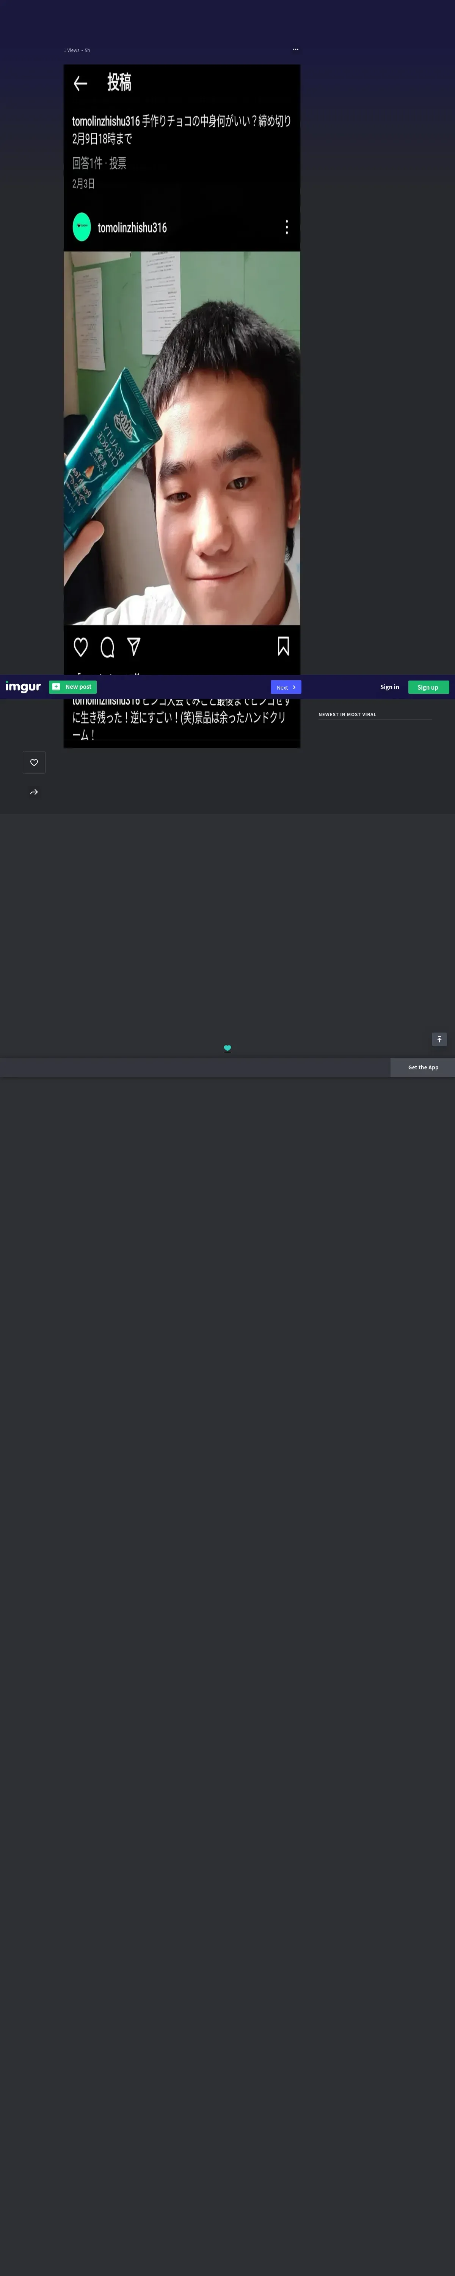The height and width of the screenshot is (2276, 455).
Task: Click the New post button
Action: click(72, 687)
